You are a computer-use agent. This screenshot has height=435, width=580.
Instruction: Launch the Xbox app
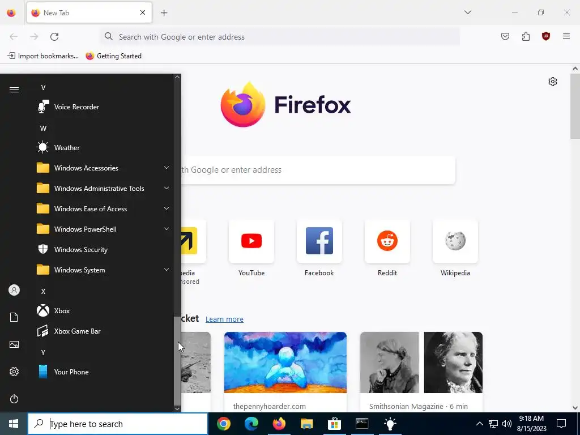(102, 311)
